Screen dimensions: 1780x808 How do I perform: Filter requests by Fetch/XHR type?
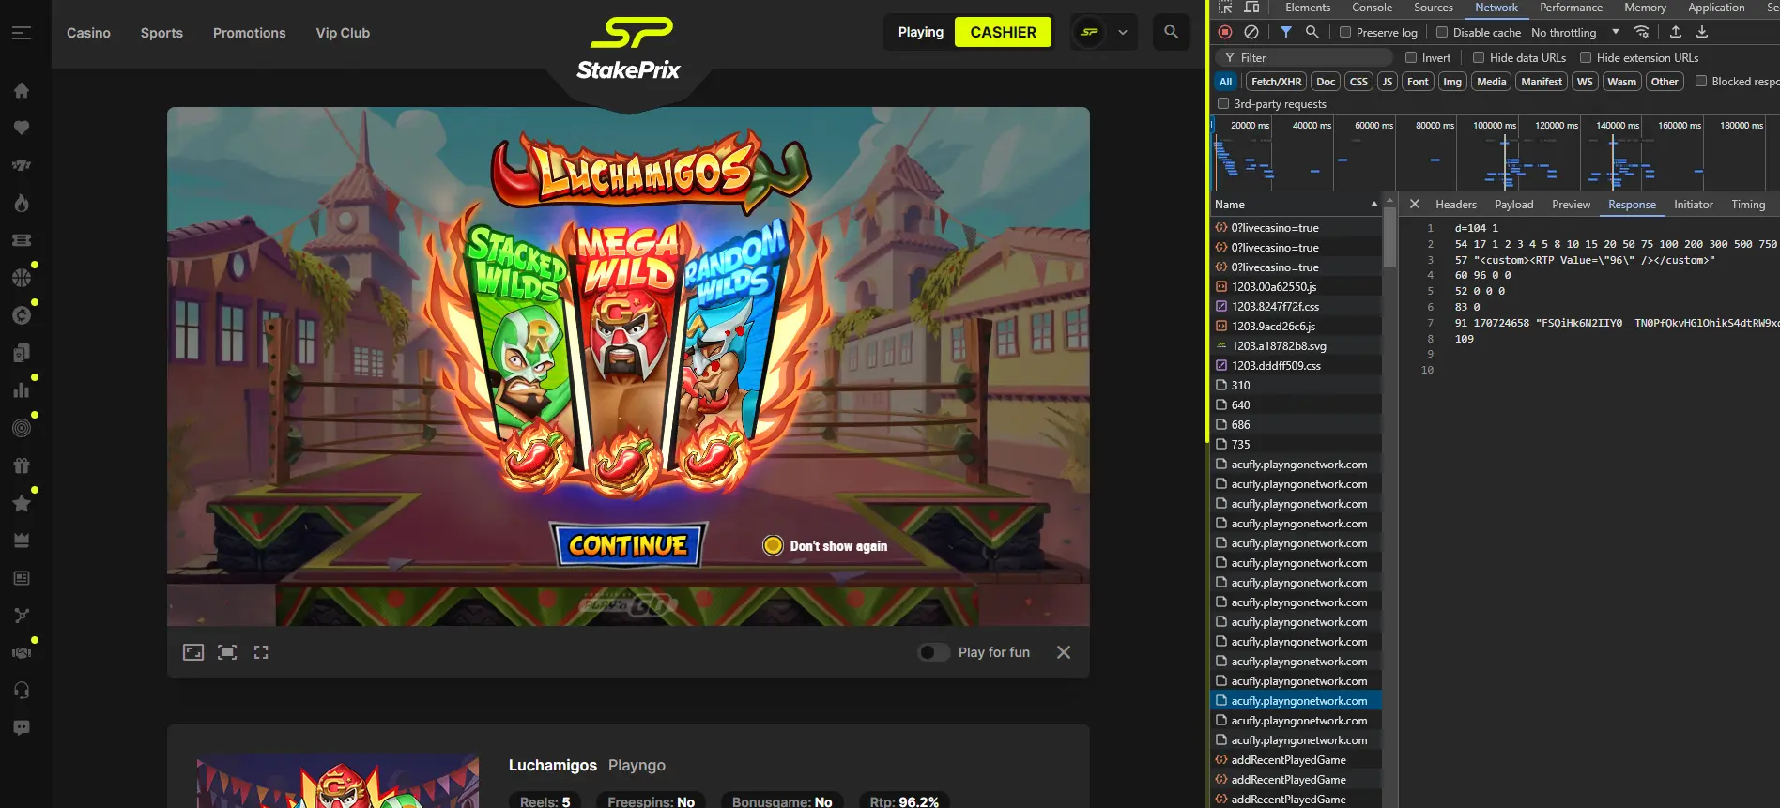point(1276,82)
